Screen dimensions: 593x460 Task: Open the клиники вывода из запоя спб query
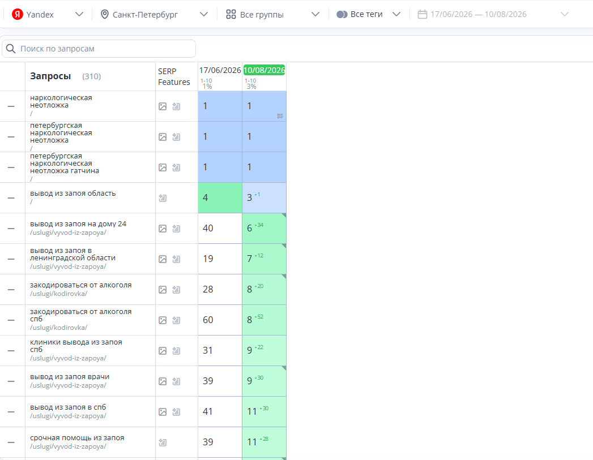(76, 346)
